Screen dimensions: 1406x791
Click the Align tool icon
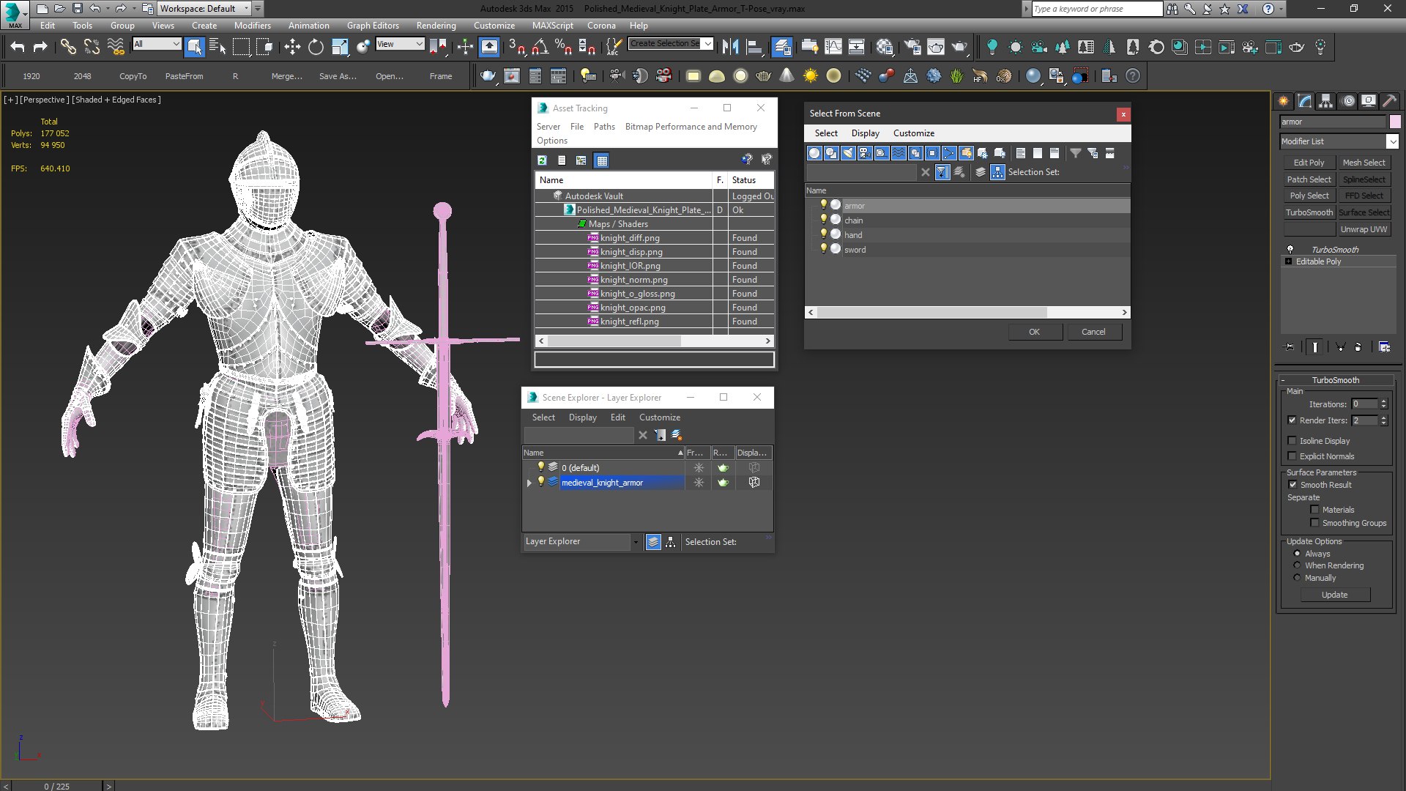click(x=754, y=47)
